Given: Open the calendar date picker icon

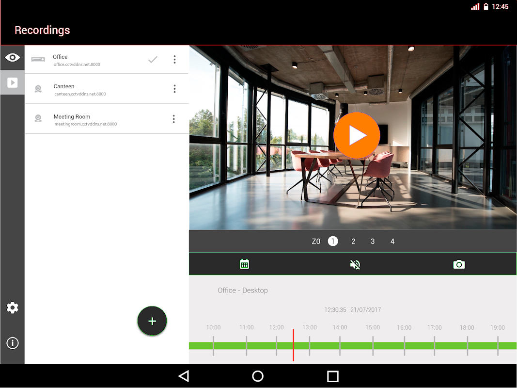Looking at the screenshot, I should tap(244, 264).
